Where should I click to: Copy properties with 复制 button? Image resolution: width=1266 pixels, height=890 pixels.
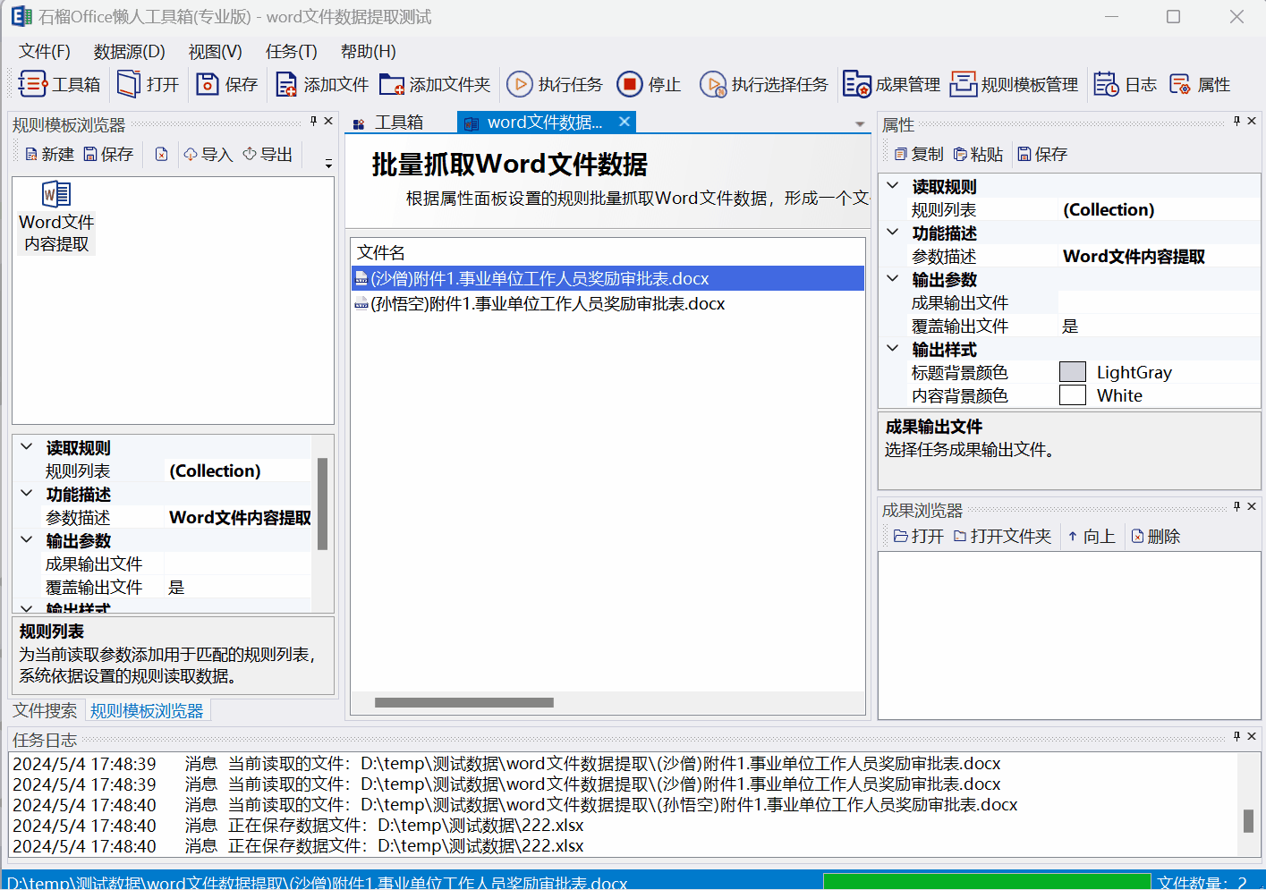pyautogui.click(x=919, y=155)
